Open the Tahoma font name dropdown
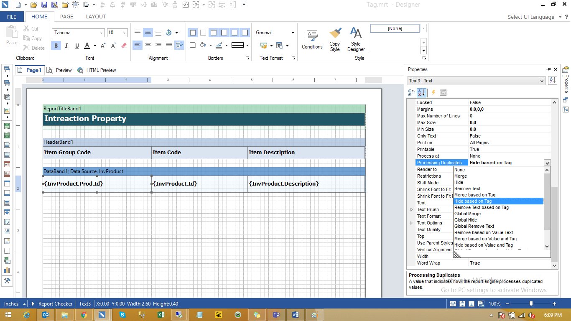 [x=101, y=33]
